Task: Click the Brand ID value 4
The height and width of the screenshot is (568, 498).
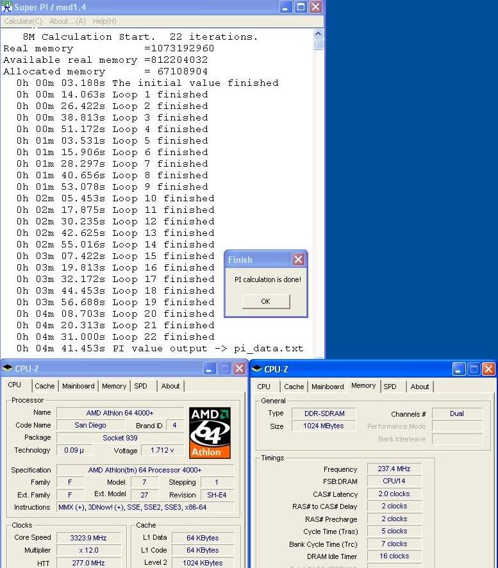Action: pos(174,425)
